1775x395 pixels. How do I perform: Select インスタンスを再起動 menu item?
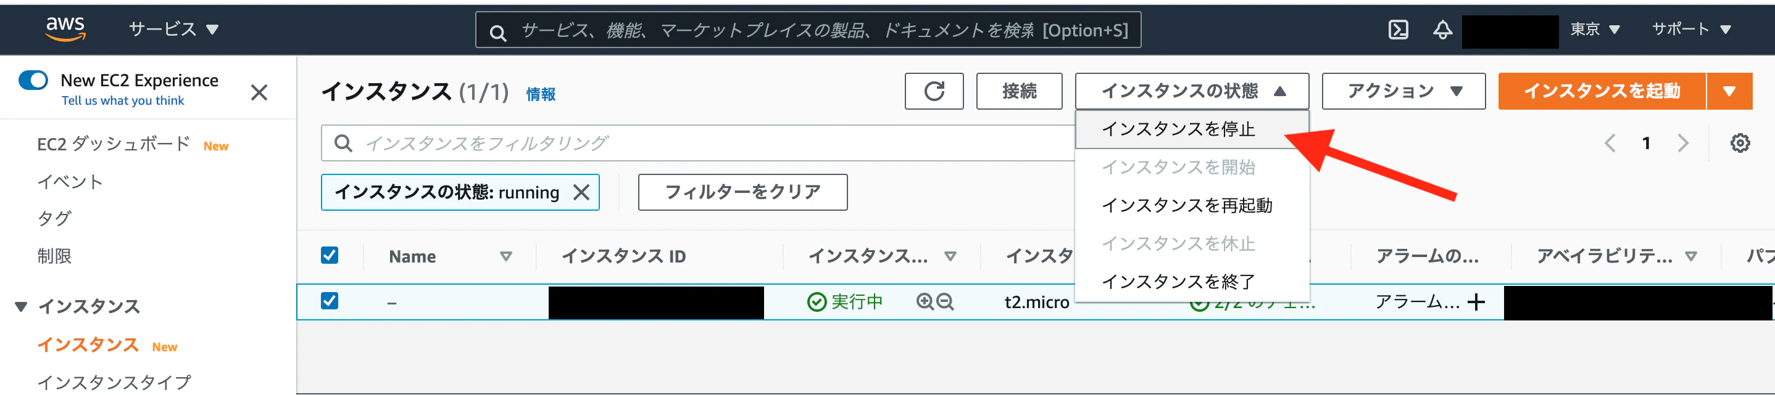click(x=1191, y=205)
